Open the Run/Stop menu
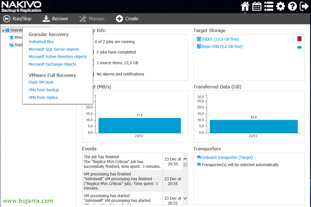Image resolution: width=311 pixels, height=207 pixels. (x=17, y=19)
